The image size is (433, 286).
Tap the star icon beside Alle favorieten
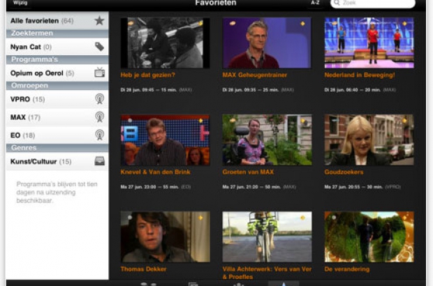(x=99, y=21)
